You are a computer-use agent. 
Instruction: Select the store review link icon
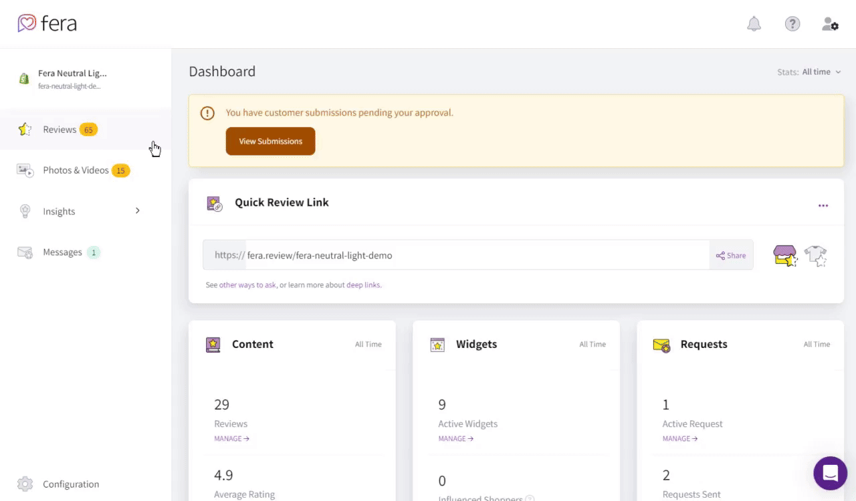(x=785, y=255)
